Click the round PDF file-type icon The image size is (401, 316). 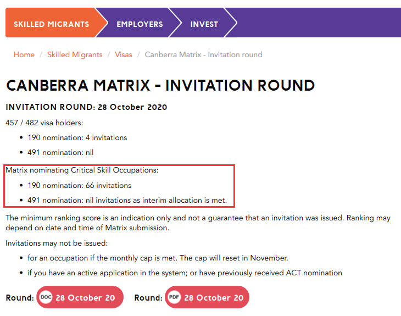coord(174,297)
